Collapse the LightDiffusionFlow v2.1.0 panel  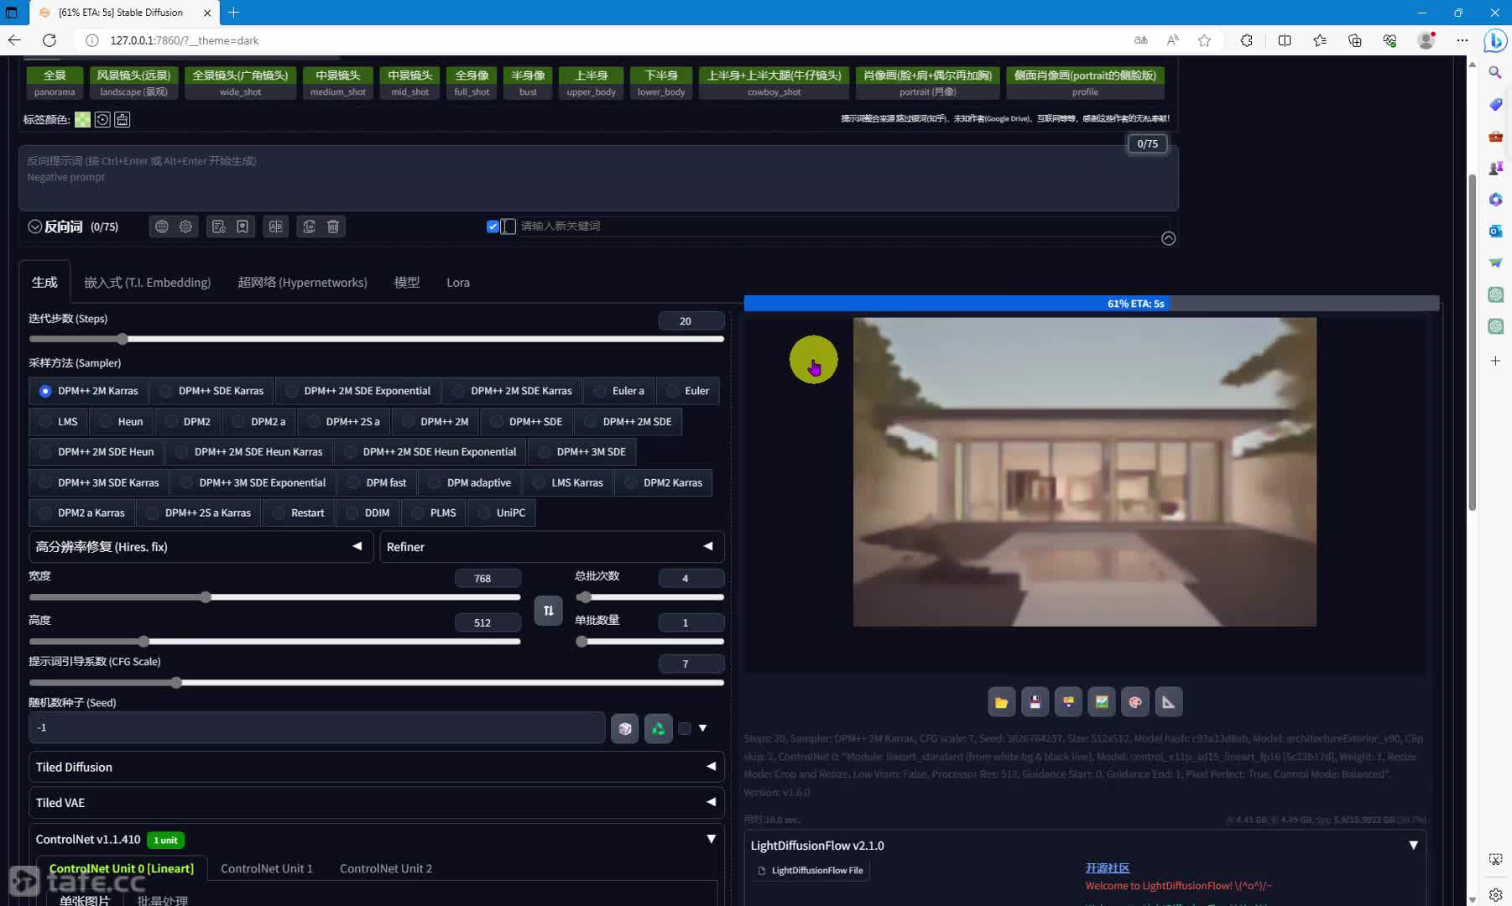1413,846
